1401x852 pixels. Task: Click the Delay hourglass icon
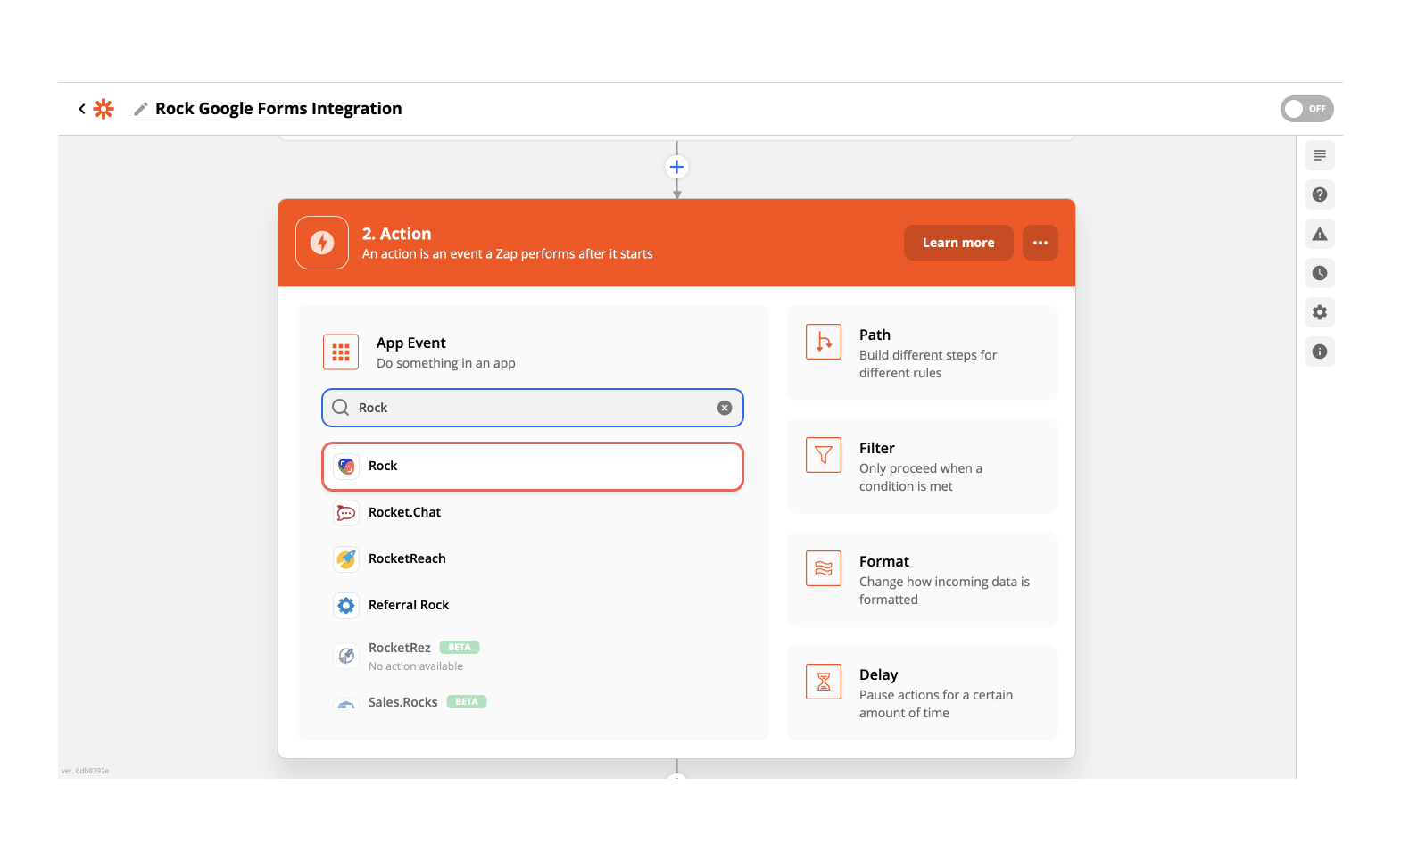tap(824, 682)
